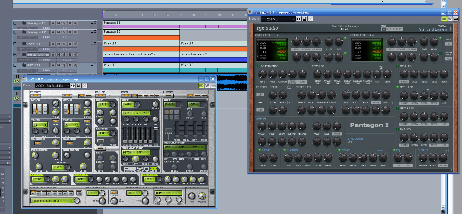
Task: Maximize the Pentagon I 1 track strip
Action: 95,23
